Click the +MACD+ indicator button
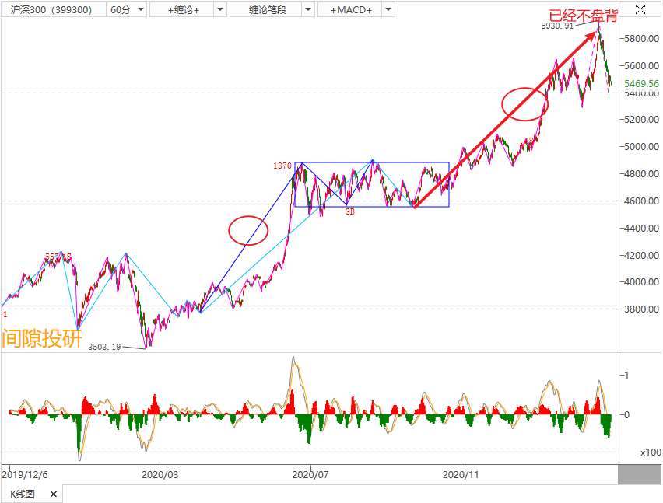 tap(350, 10)
